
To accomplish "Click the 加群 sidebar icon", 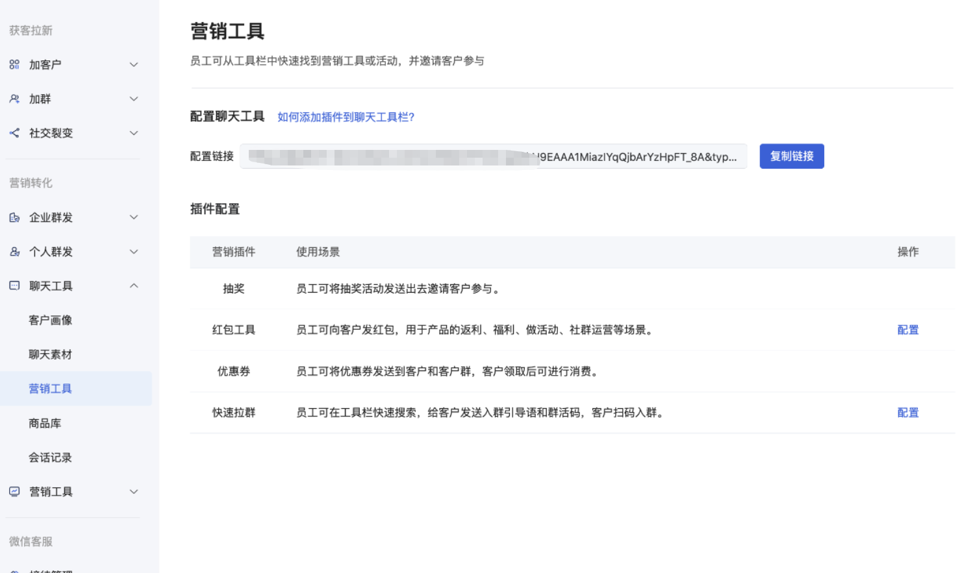I will point(14,99).
